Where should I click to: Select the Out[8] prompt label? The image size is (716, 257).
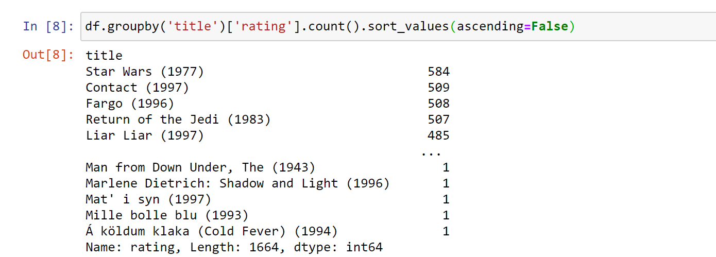click(x=48, y=55)
